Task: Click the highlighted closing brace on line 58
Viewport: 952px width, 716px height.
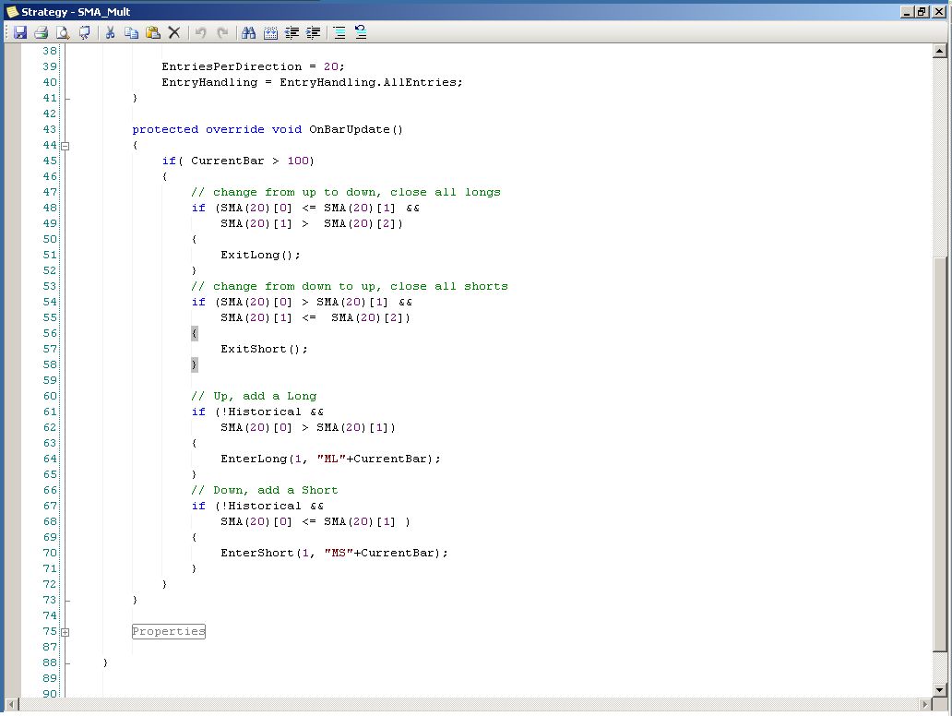Action: [x=195, y=365]
